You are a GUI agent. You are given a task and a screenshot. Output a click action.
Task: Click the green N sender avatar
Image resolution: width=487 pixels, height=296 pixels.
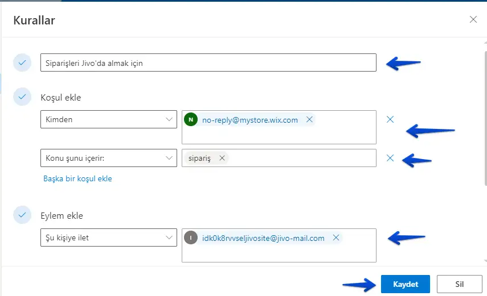pyautogui.click(x=191, y=120)
